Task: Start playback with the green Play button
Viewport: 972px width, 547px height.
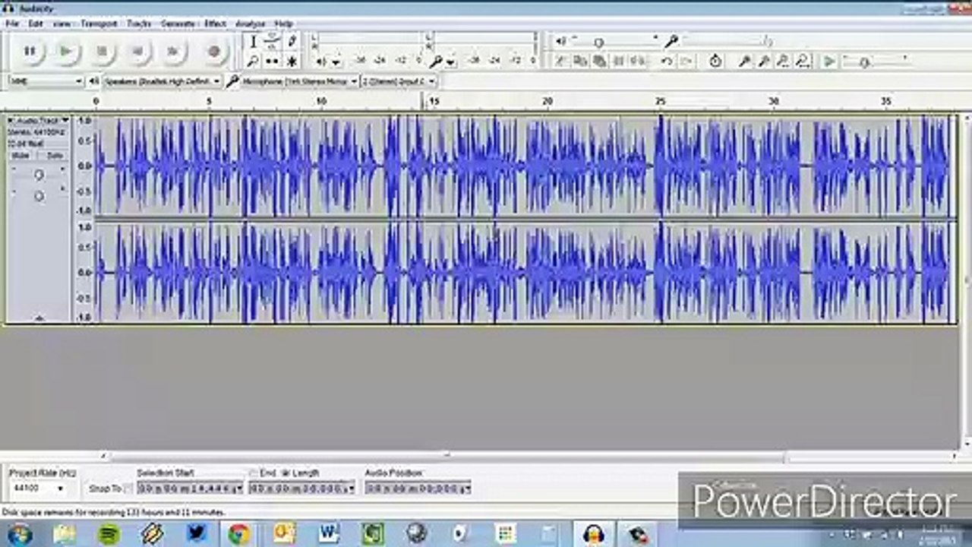Action: point(66,51)
